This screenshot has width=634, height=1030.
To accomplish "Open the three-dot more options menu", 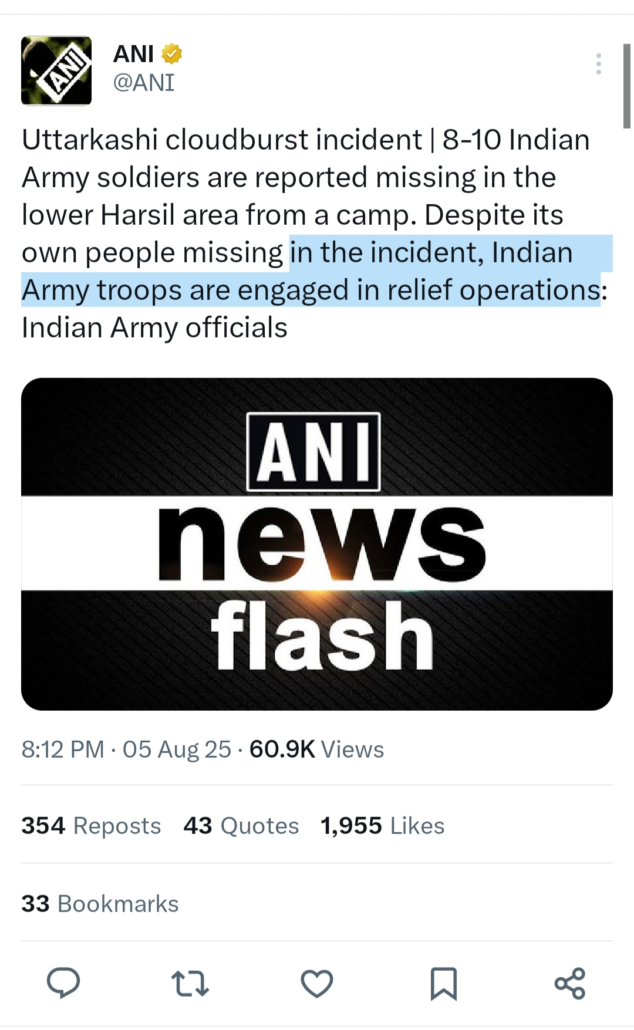I will click(x=598, y=63).
